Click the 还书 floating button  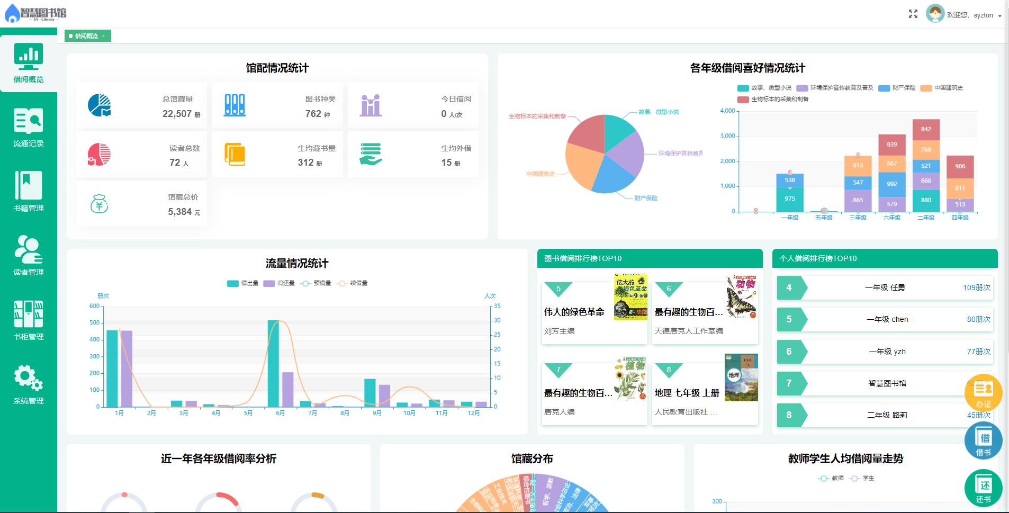[983, 488]
